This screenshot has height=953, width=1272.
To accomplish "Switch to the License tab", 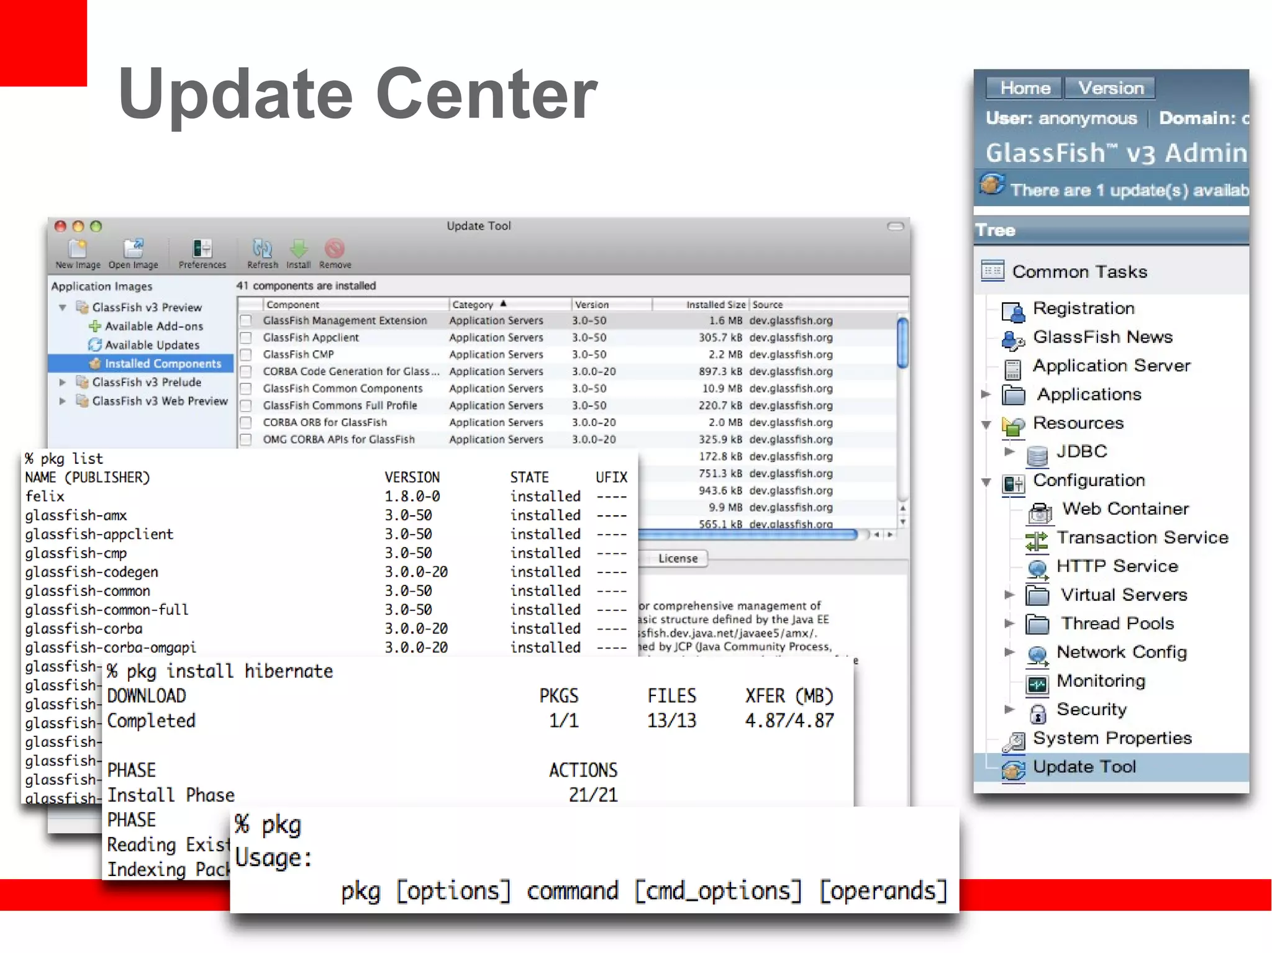I will click(678, 559).
